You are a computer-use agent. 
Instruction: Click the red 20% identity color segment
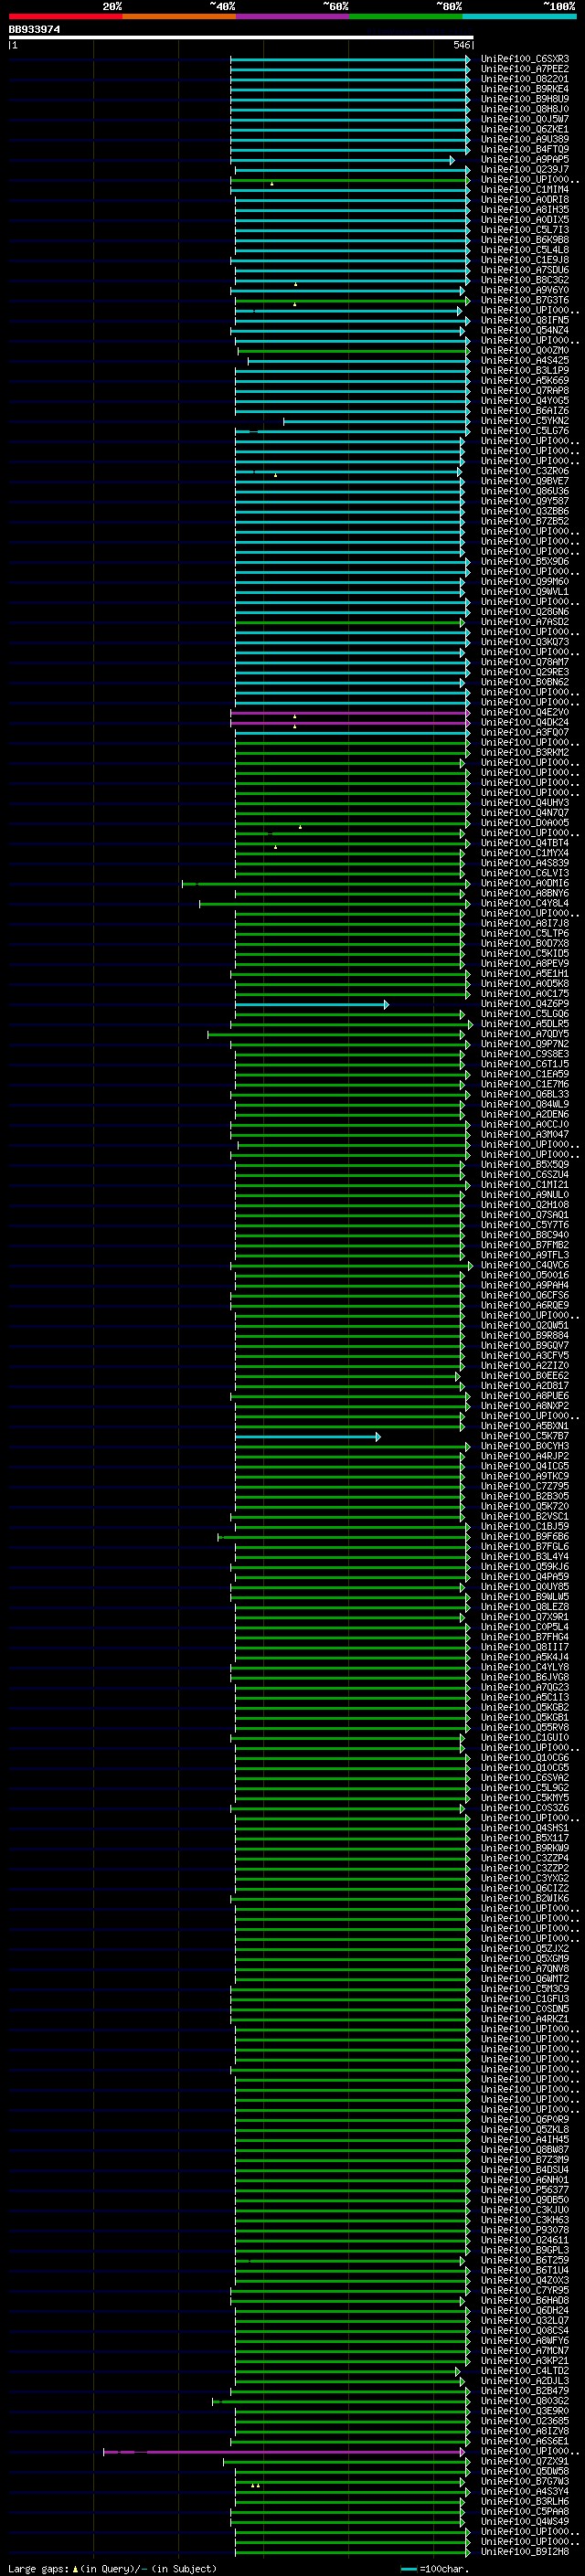pos(66,16)
